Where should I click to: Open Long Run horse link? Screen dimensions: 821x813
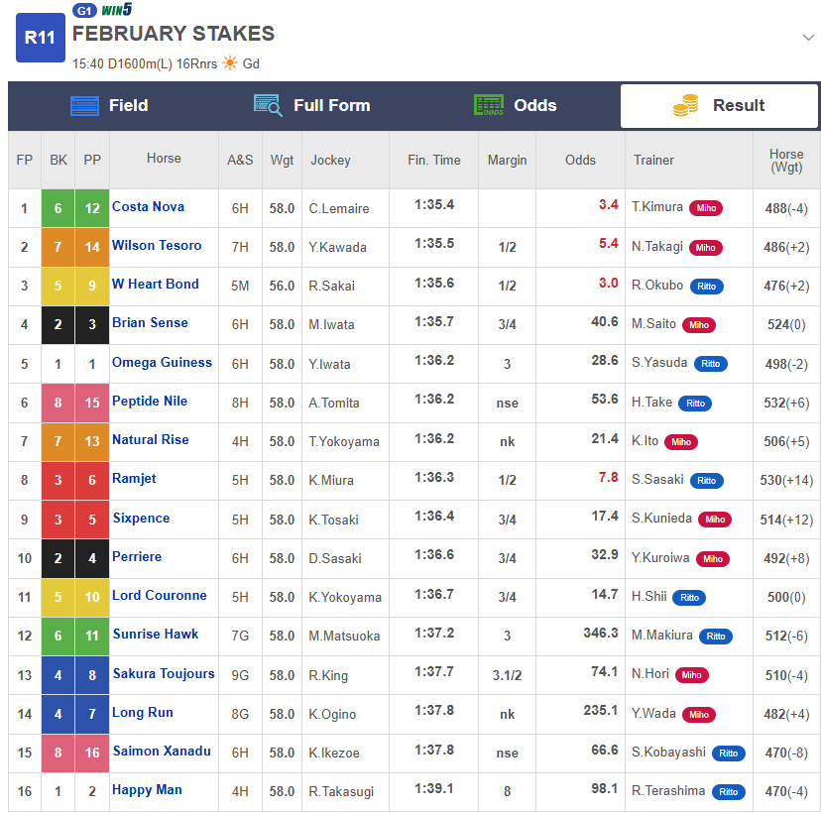pos(143,713)
